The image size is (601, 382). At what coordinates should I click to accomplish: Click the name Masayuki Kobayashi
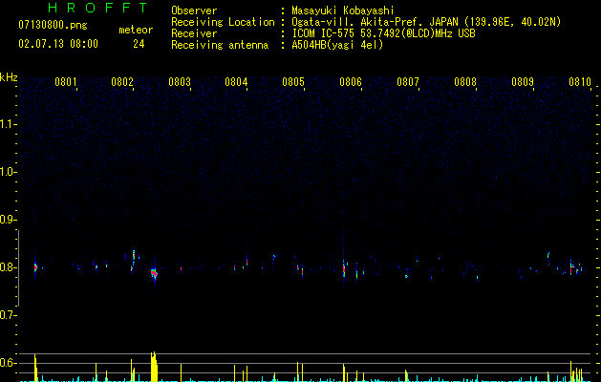tap(343, 11)
